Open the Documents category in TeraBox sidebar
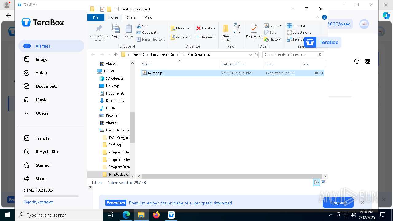Viewport: 393px width, 221px height. pyautogui.click(x=46, y=87)
